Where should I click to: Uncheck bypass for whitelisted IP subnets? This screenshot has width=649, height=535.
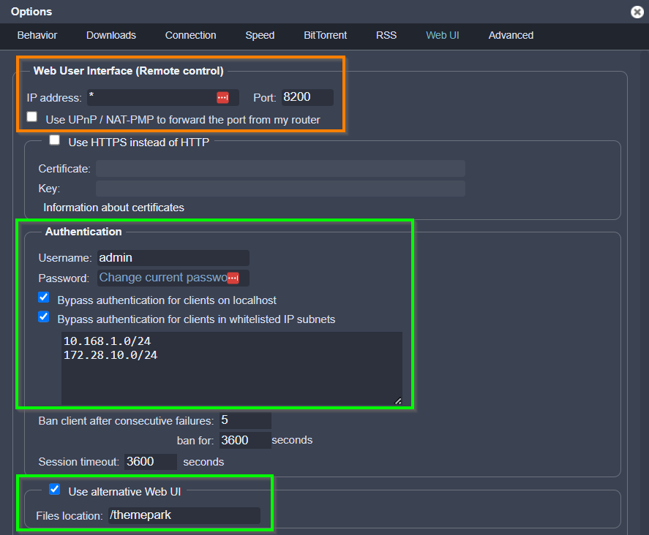(x=44, y=317)
